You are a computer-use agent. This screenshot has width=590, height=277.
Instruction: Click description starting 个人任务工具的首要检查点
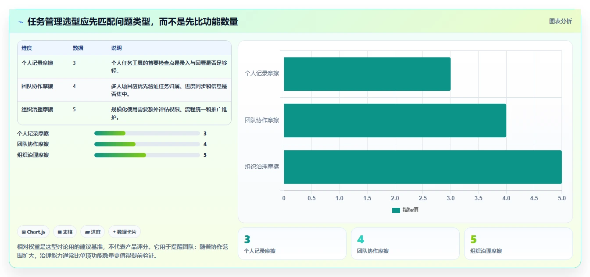169,67
